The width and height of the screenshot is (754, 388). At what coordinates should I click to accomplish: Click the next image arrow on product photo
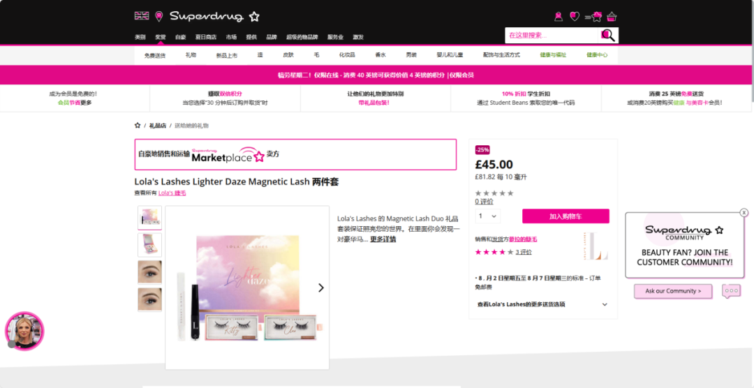[320, 288]
